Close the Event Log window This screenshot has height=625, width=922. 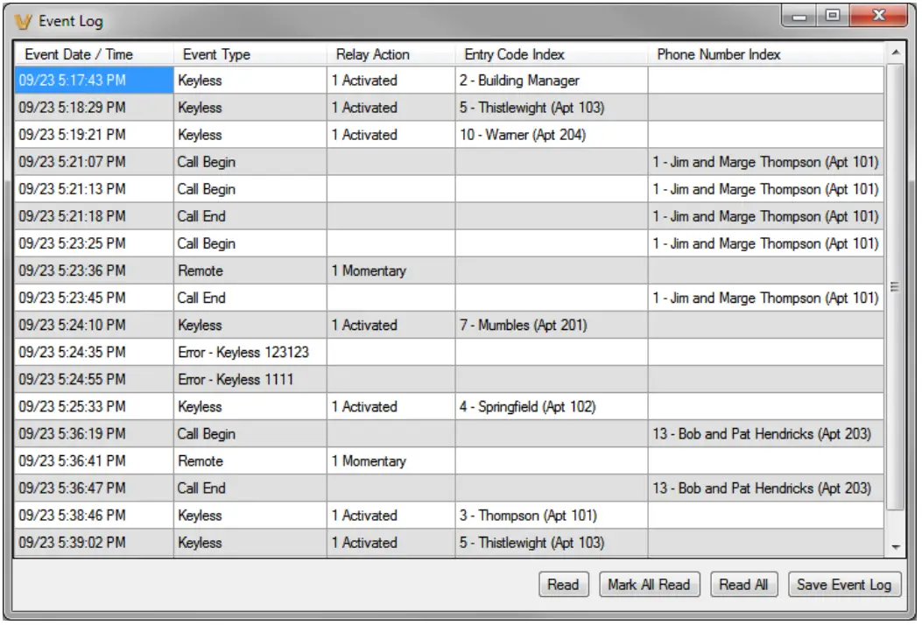[x=878, y=17]
